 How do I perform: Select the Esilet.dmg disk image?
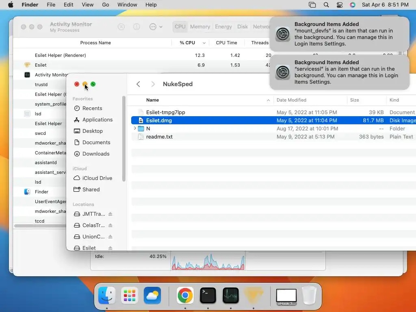273,120
